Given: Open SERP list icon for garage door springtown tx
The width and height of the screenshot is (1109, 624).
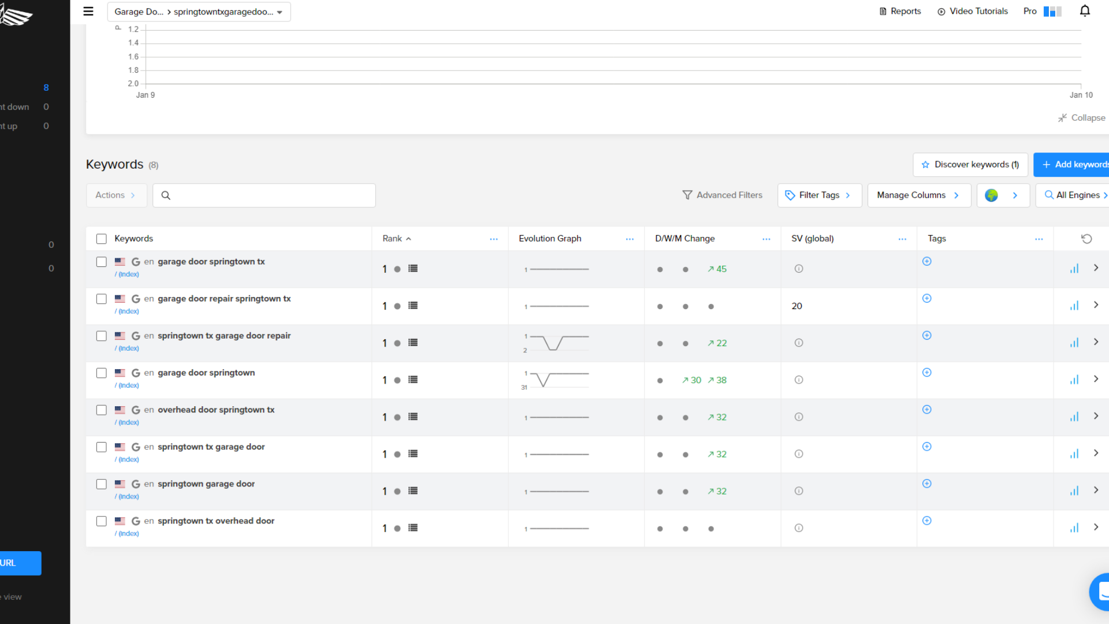Looking at the screenshot, I should (413, 269).
